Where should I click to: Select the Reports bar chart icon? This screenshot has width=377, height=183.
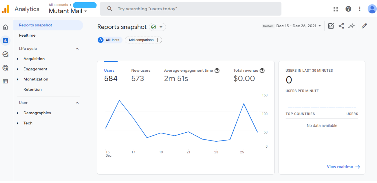coord(5,40)
